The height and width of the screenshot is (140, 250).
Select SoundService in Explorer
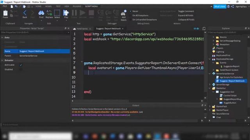pyautogui.click(x=223, y=114)
